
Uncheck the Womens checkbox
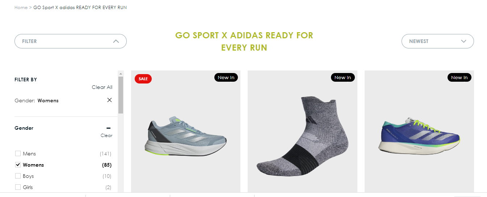coord(18,165)
